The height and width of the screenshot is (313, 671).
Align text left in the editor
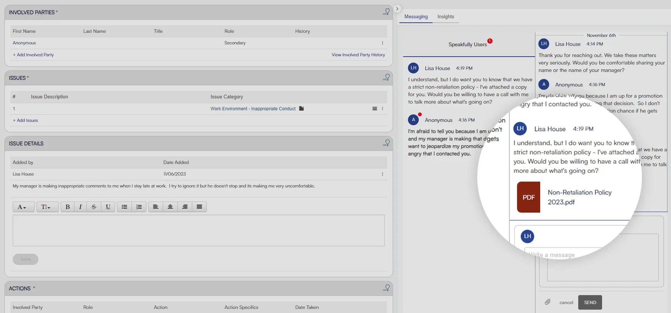pyautogui.click(x=156, y=207)
